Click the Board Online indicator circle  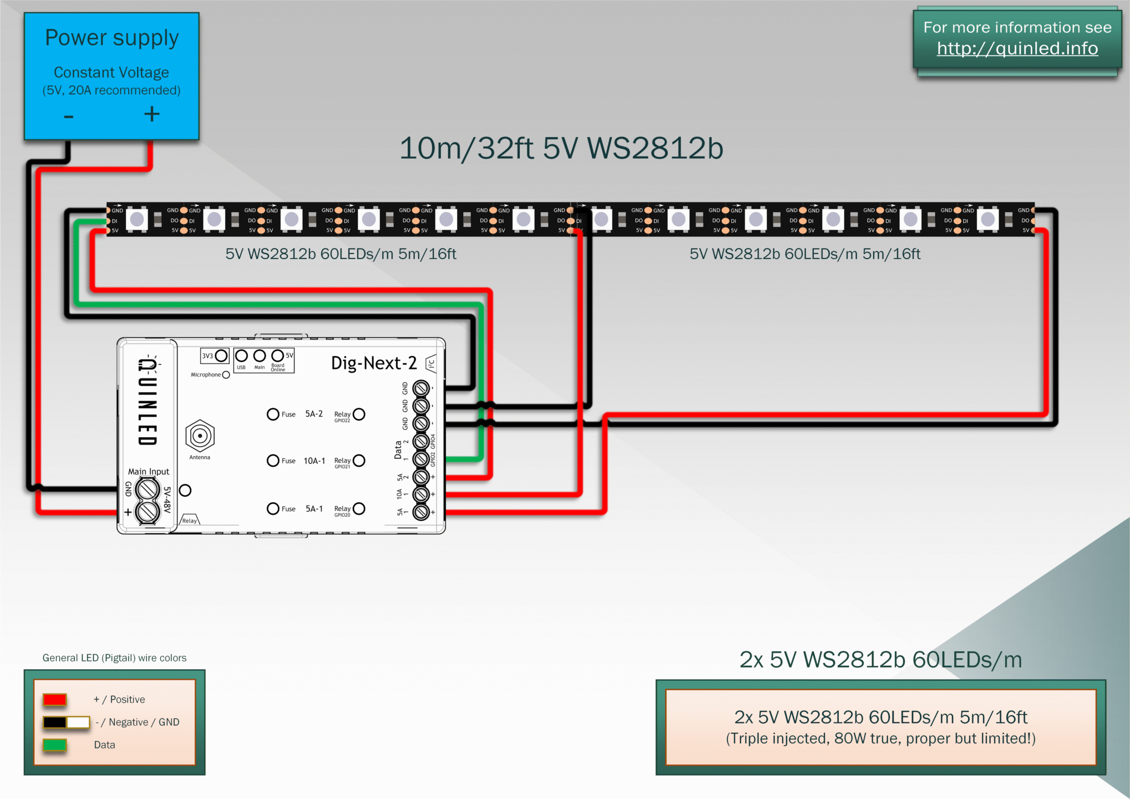277,355
